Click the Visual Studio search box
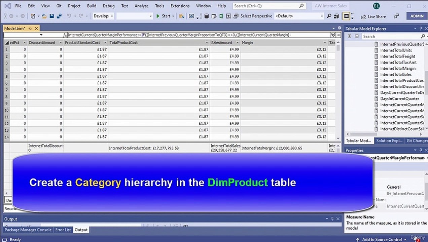 269,6
